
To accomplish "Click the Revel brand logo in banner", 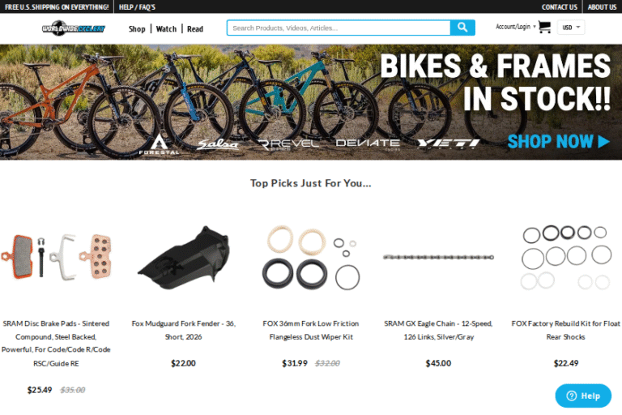I will (288, 144).
